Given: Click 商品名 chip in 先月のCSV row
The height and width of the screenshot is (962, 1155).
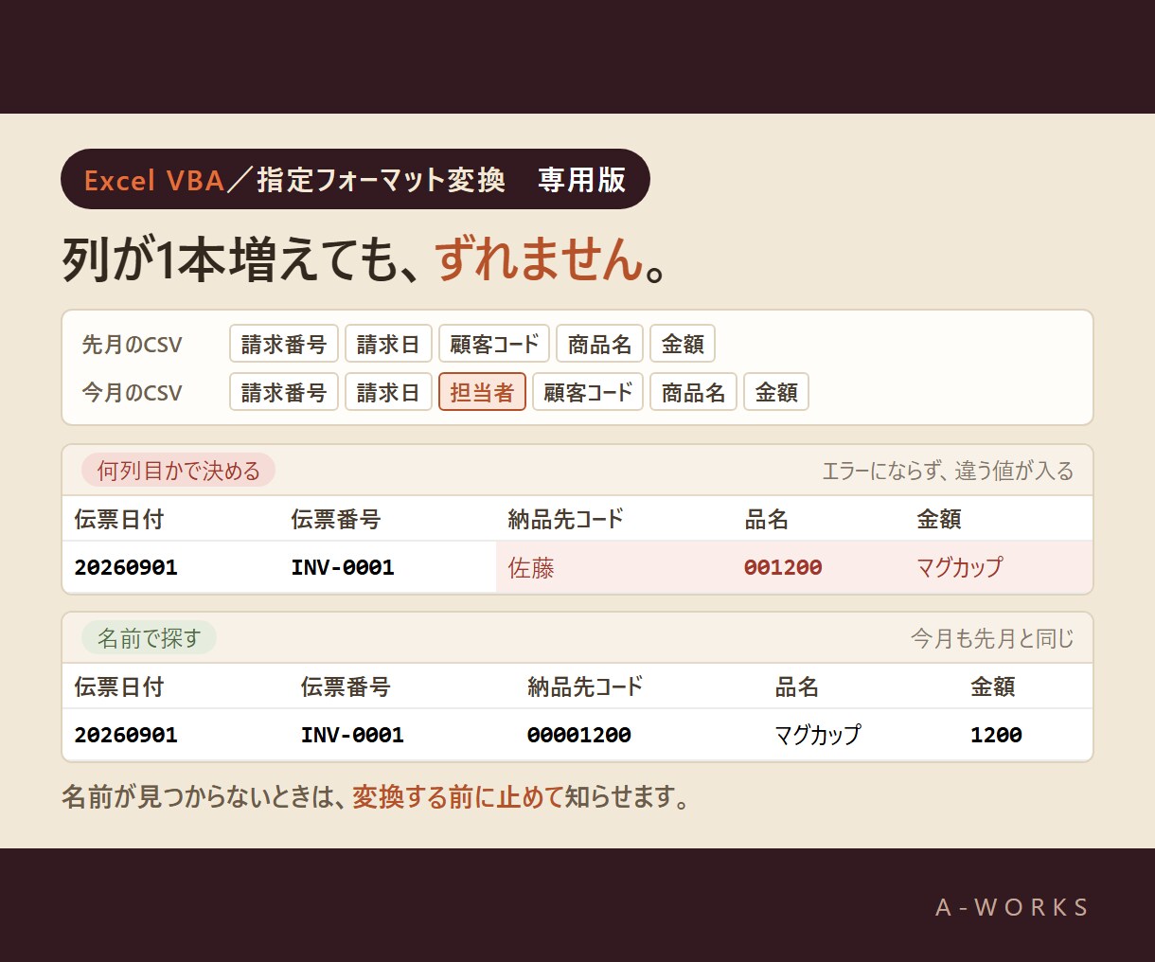Looking at the screenshot, I should click(600, 344).
